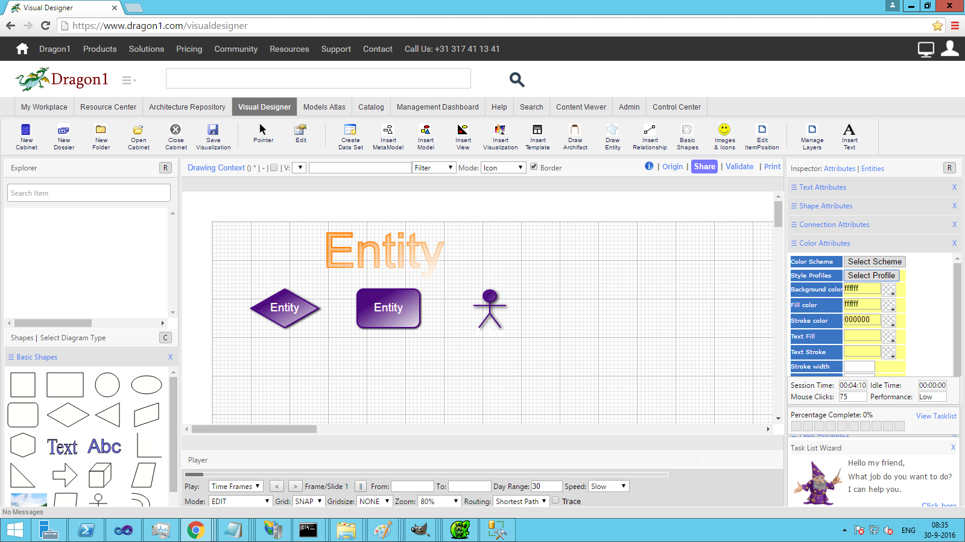
Task: Open the Management Dashboard tab
Action: [x=438, y=107]
